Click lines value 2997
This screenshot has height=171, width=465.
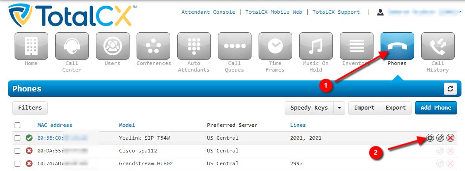296,163
